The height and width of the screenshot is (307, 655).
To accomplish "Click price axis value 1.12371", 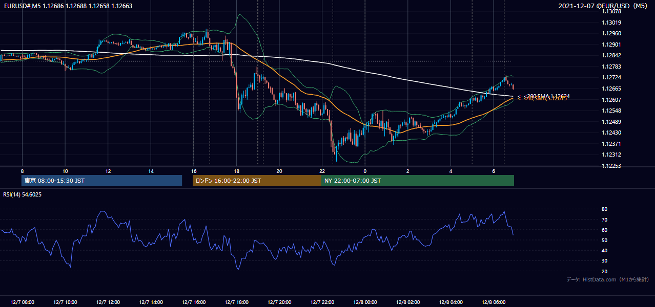I will (611, 144).
